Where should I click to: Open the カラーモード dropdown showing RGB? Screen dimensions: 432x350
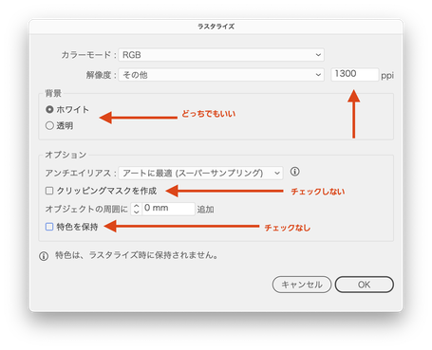point(221,55)
